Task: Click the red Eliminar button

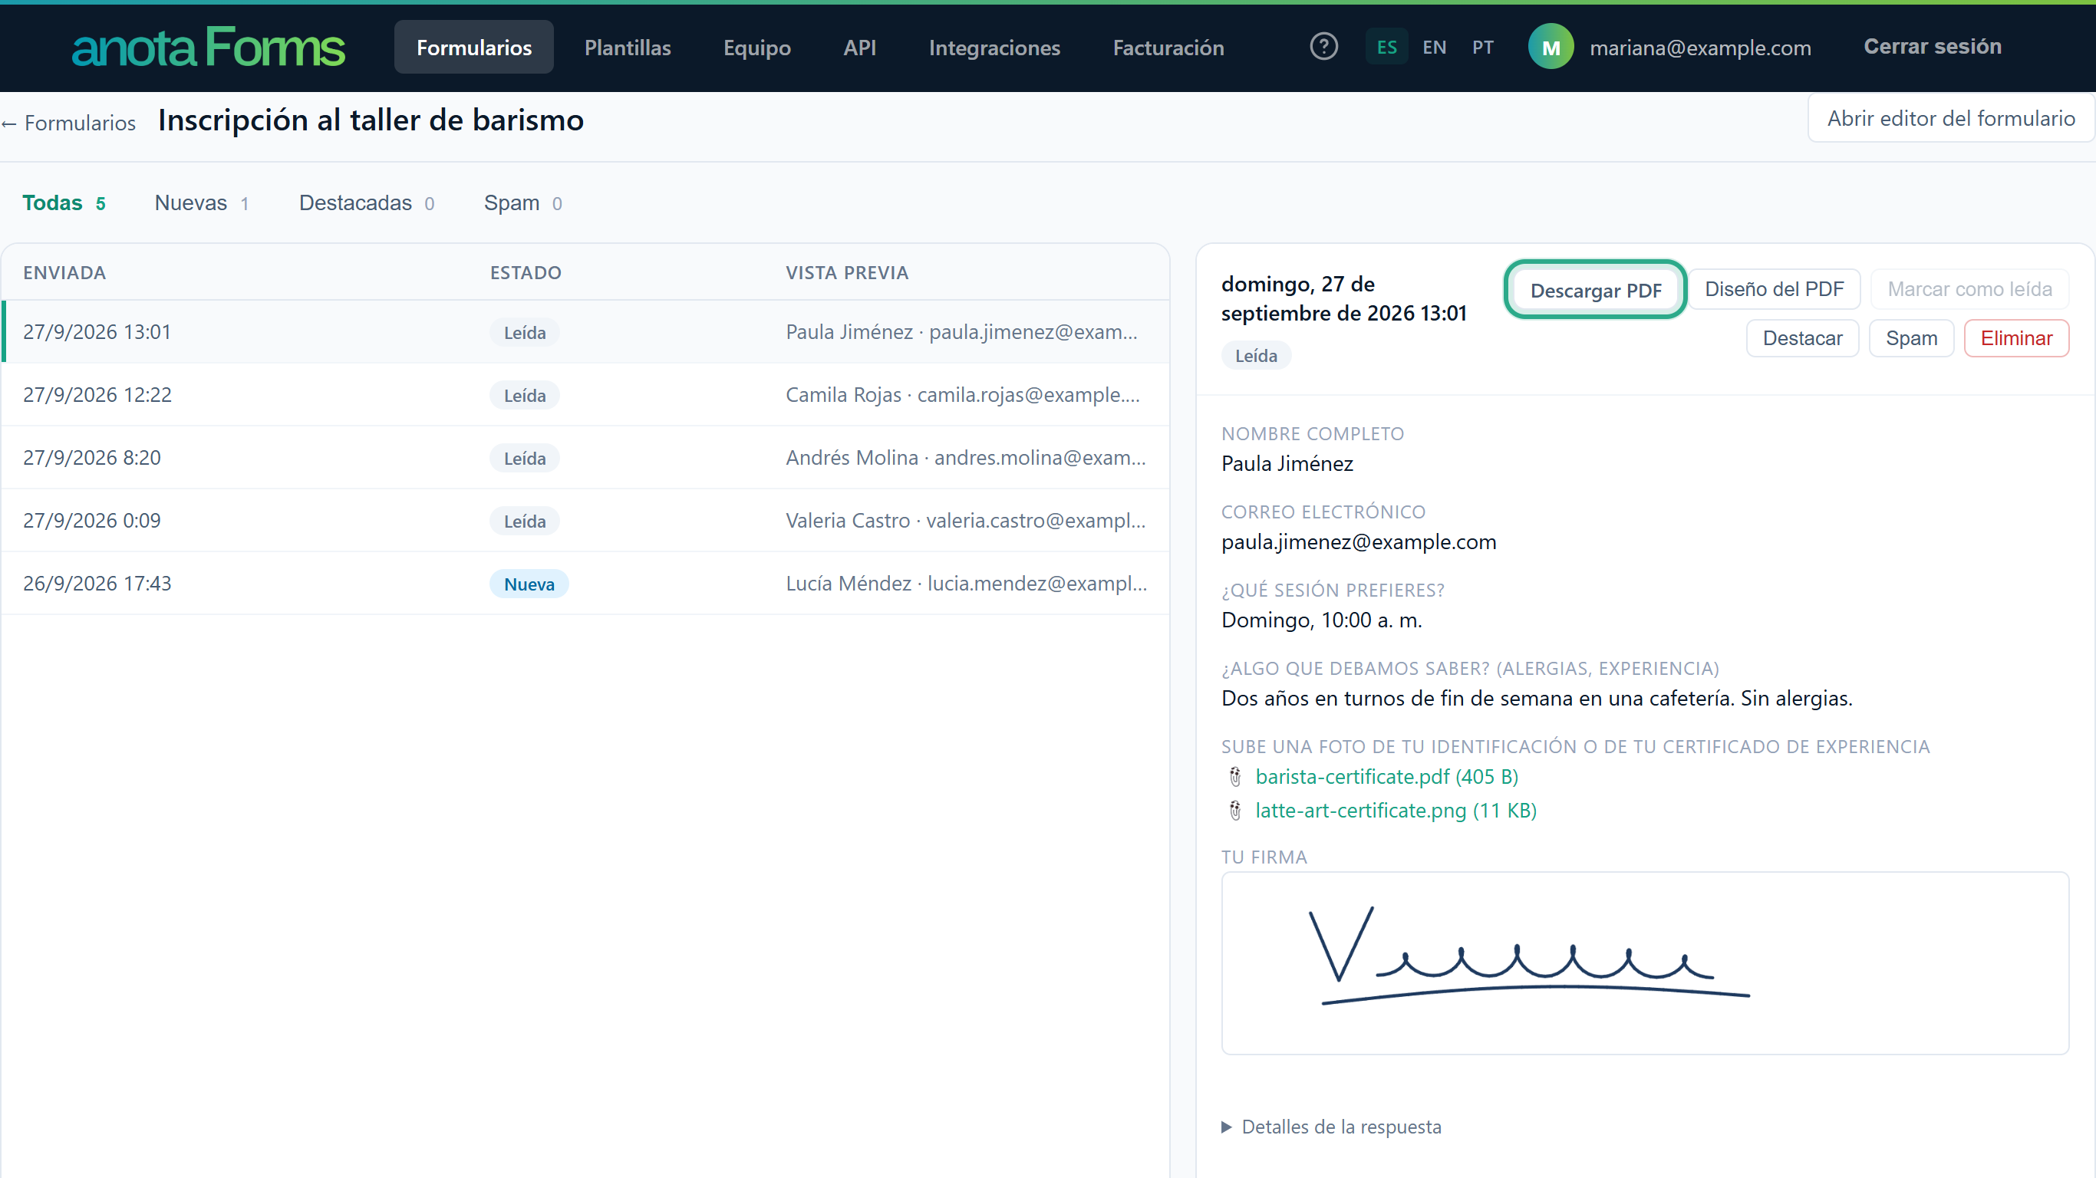Action: (x=2016, y=338)
